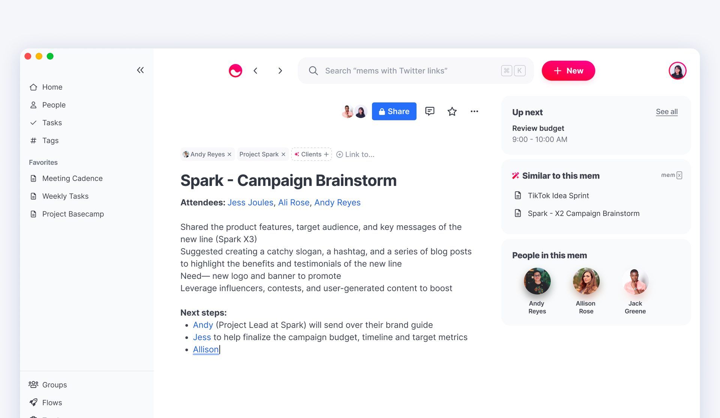Expand the Clients tag on the mem
720x418 pixels.
click(326, 154)
